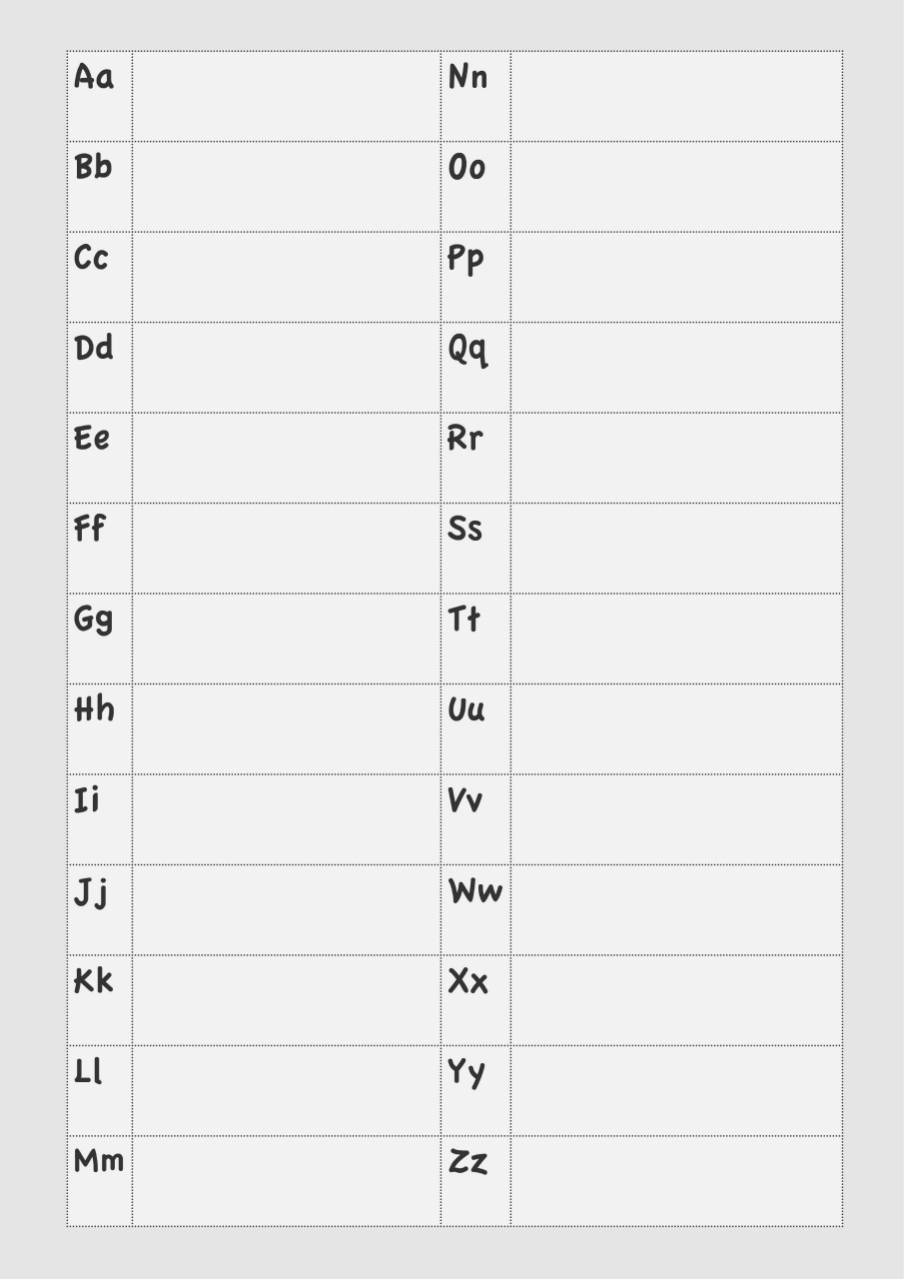The width and height of the screenshot is (904, 1279).
Task: Click the empty cell next to Nn
Action: [x=676, y=97]
